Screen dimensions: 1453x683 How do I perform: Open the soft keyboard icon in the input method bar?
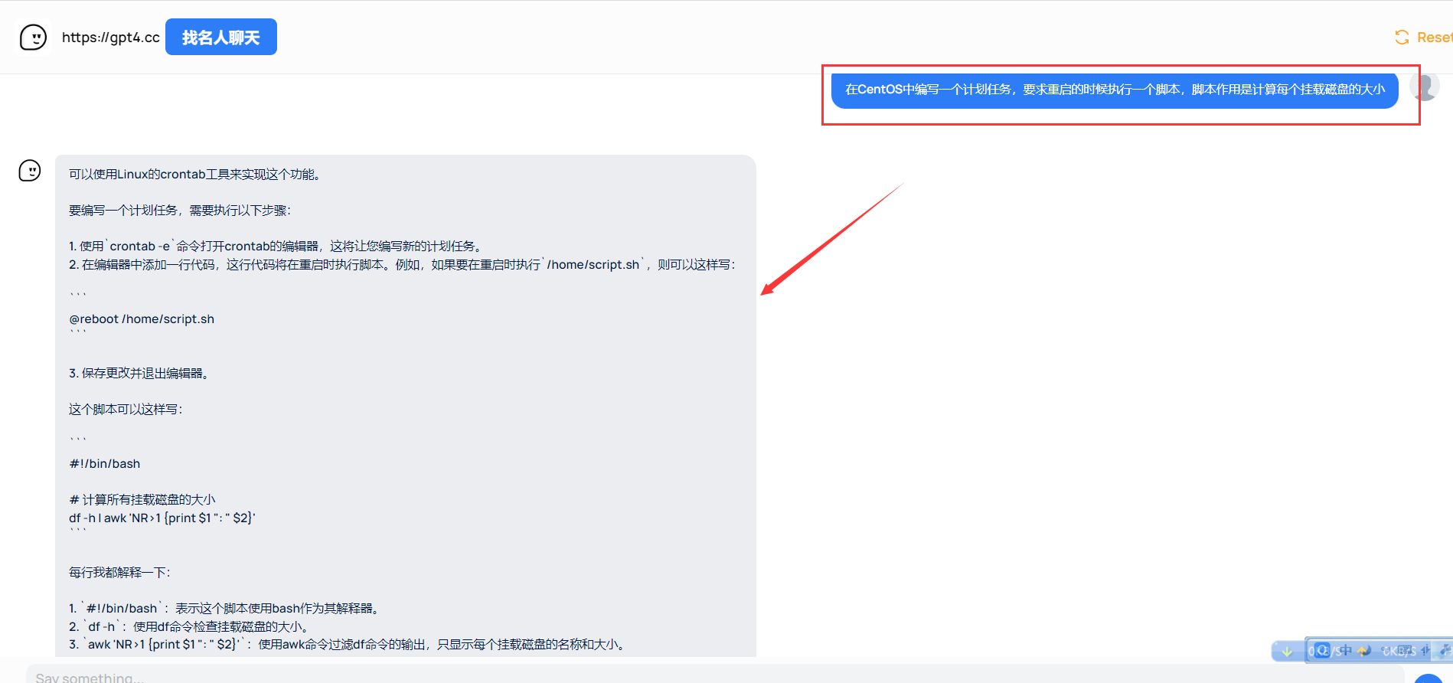click(1406, 651)
